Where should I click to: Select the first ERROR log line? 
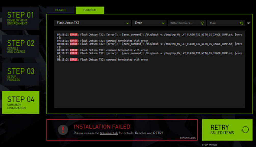click(x=115, y=33)
